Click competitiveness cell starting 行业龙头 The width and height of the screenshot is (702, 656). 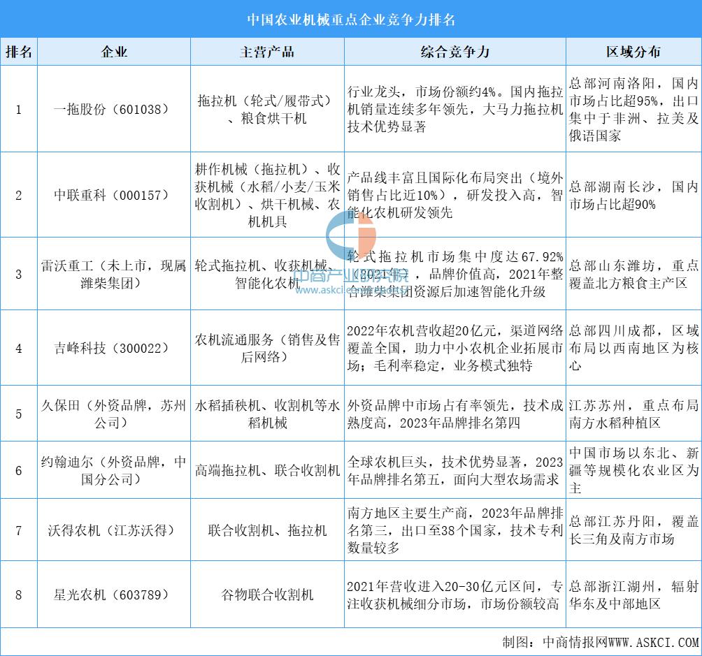(x=455, y=109)
